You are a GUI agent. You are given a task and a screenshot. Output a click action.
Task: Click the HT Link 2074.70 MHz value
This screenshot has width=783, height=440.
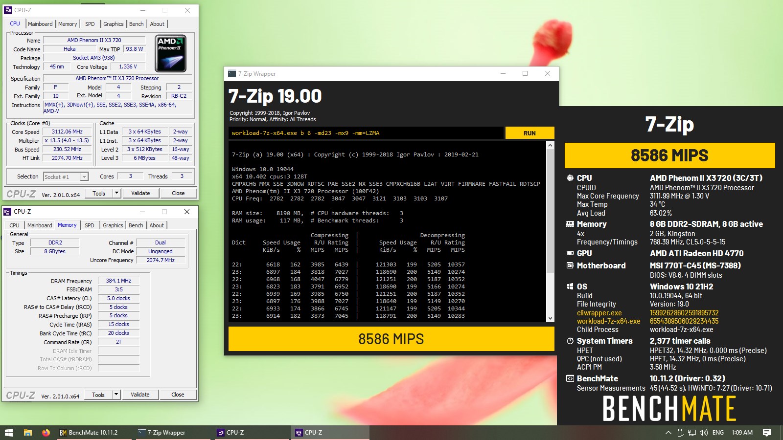67,158
